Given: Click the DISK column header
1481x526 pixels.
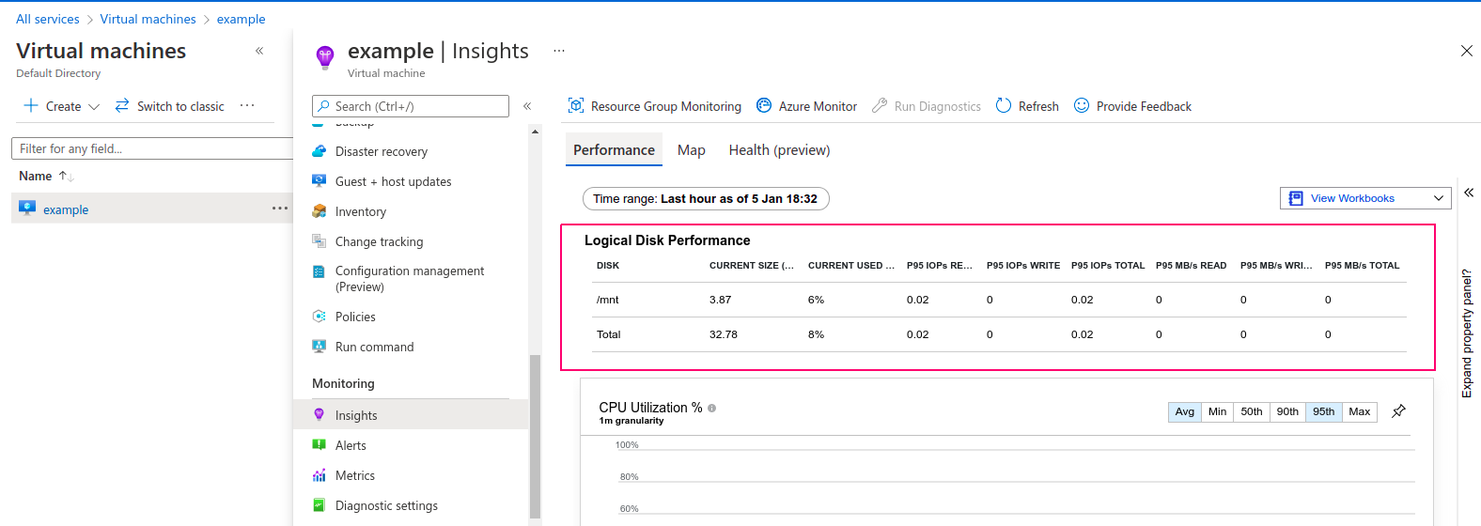Looking at the screenshot, I should tap(608, 266).
